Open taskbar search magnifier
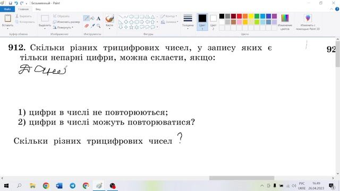Screen dimensions: 340x191 [19, 186]
